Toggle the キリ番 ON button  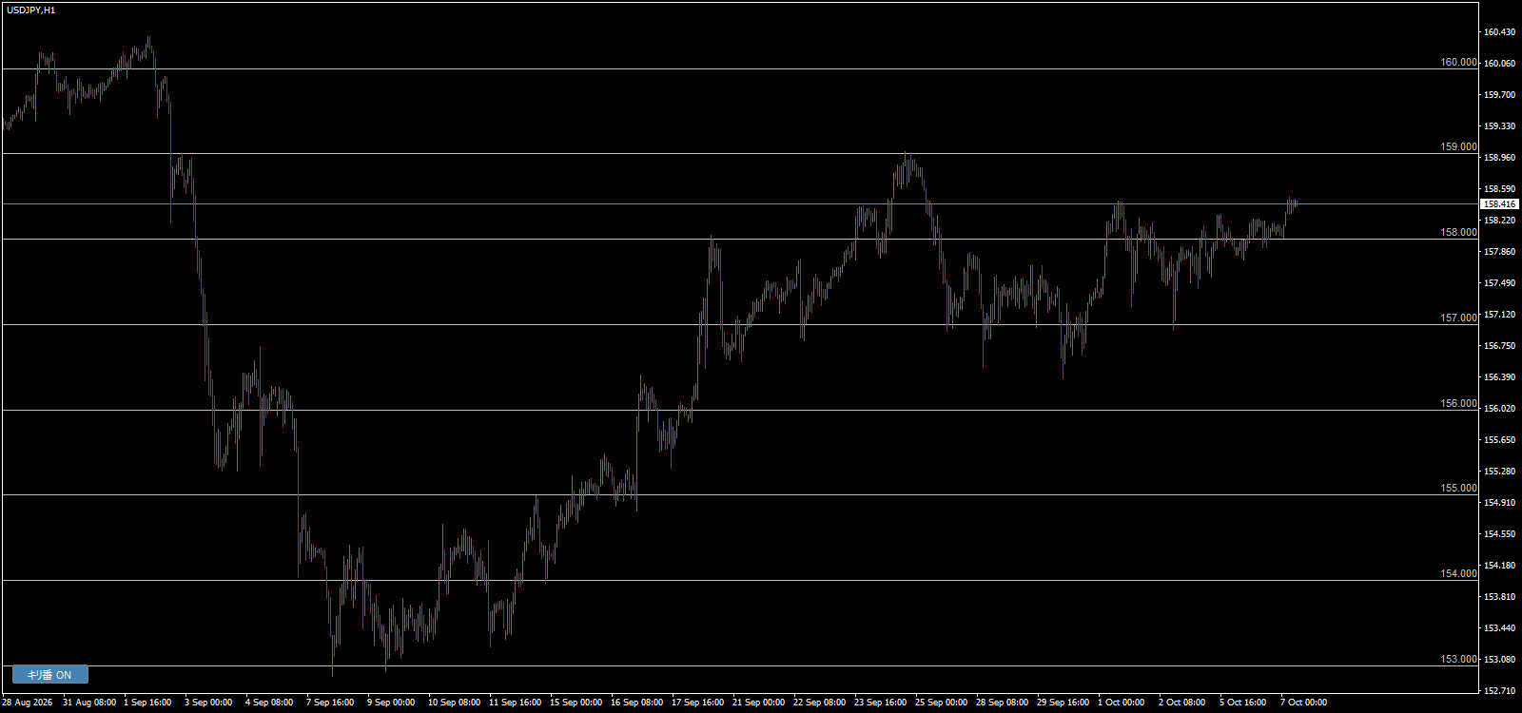pos(50,675)
